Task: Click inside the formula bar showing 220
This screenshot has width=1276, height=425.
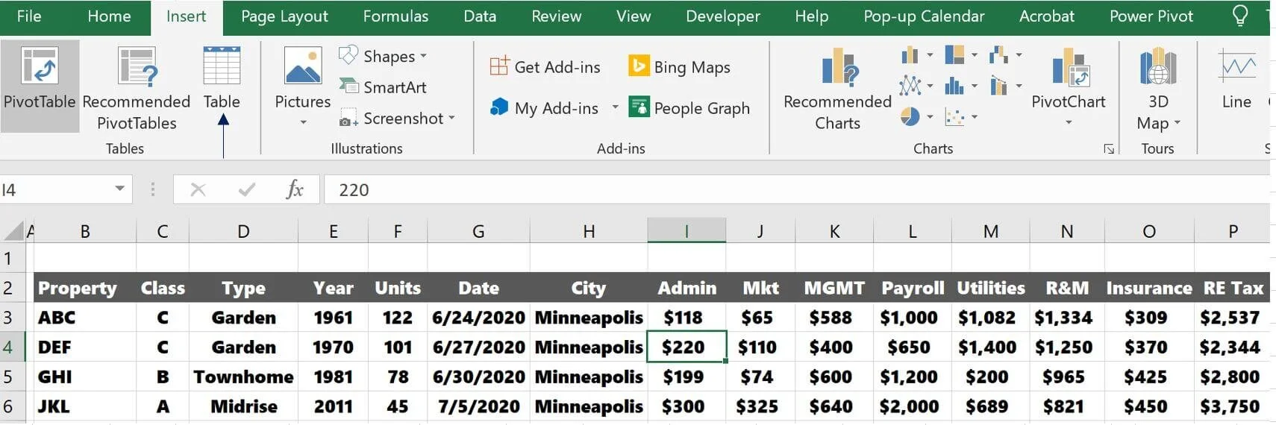Action: (796, 189)
